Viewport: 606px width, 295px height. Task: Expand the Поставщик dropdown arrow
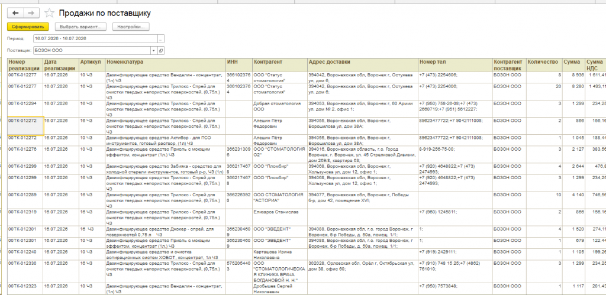click(154, 51)
